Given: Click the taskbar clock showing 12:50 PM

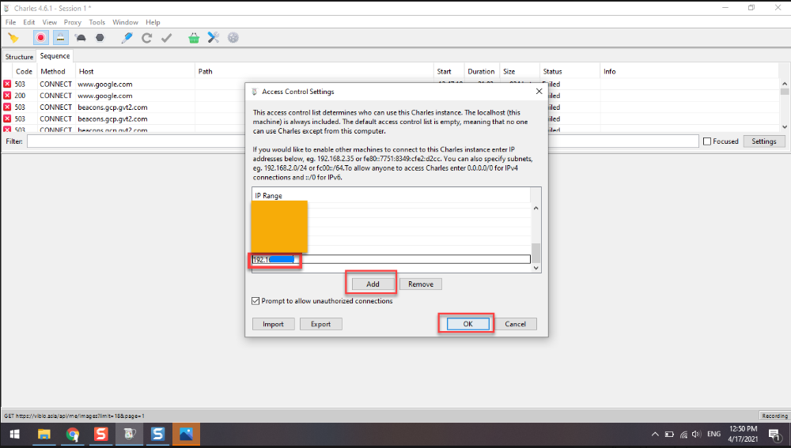Looking at the screenshot, I should coord(743,434).
